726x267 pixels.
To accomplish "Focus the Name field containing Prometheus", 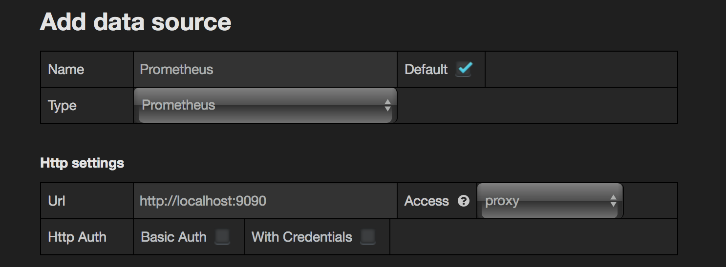I will coord(265,69).
